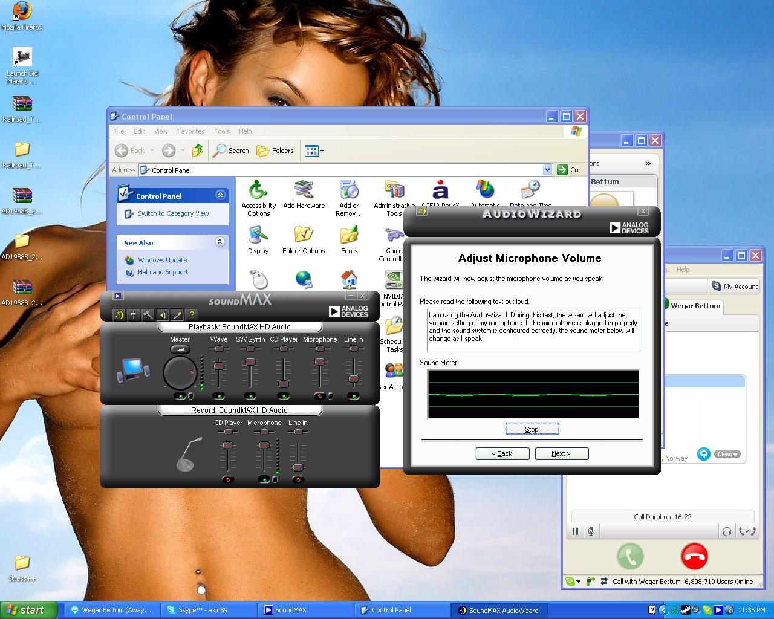
Task: Open Control Panel Help menu
Action: tap(245, 131)
